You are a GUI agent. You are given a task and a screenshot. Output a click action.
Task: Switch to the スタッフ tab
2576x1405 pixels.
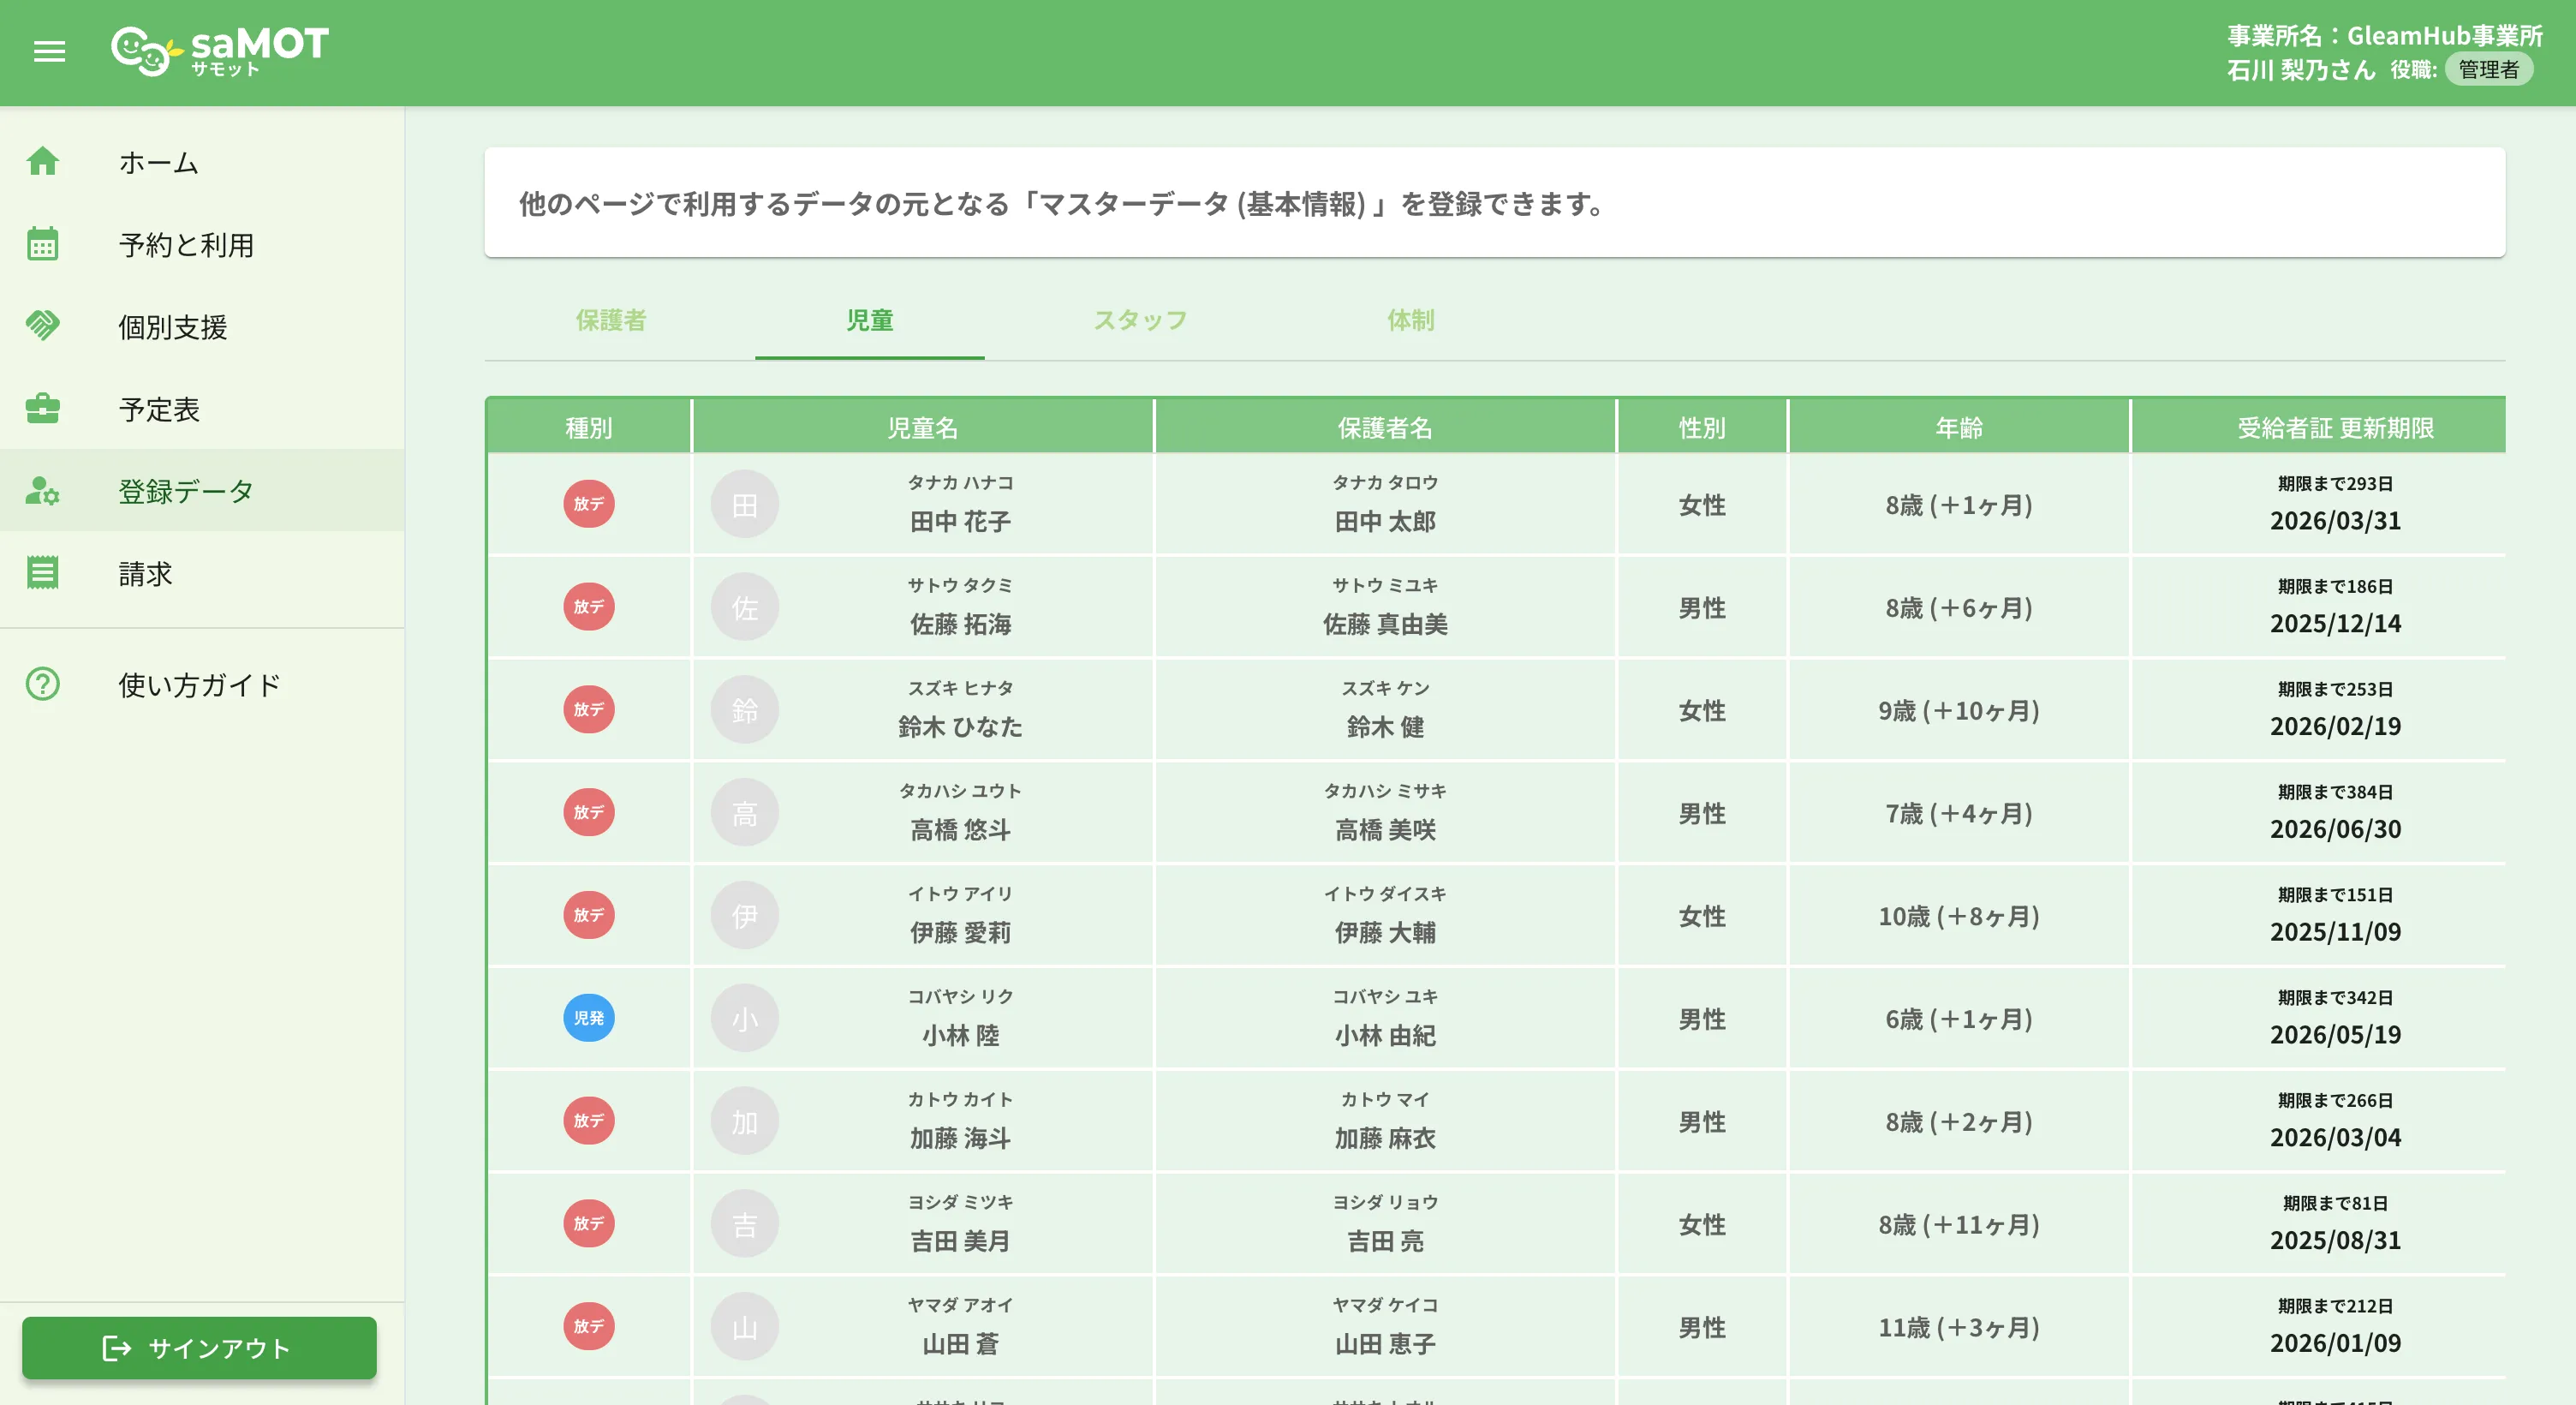pyautogui.click(x=1139, y=321)
